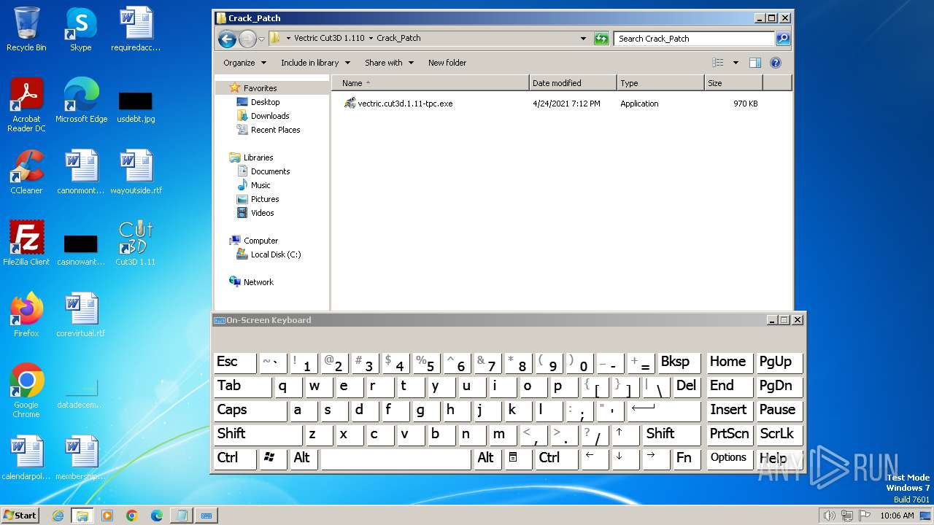
Task: Launch CCleaner from the desktop
Action: click(x=26, y=172)
